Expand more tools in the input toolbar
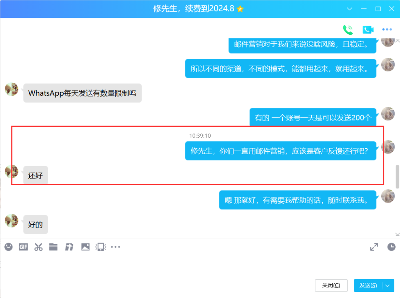 click(116, 247)
